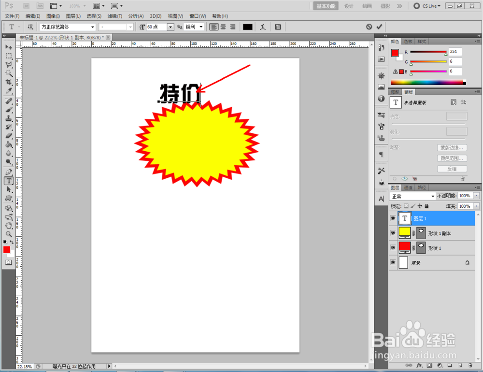
Task: Pick the Eyedropper tool
Action: coord(7,90)
